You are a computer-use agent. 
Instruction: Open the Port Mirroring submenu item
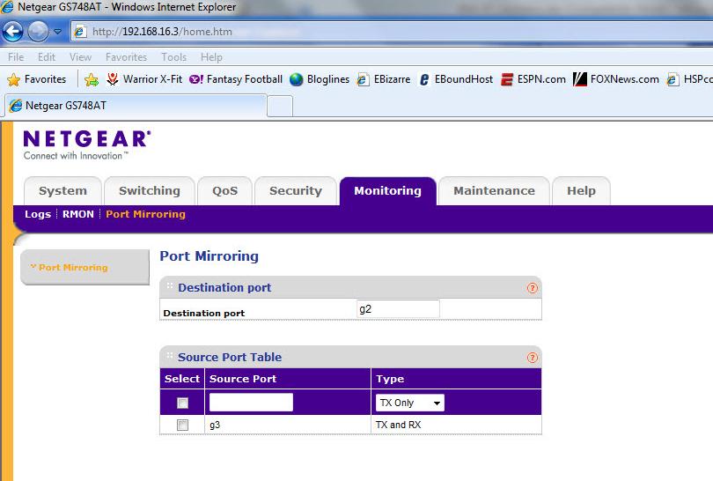145,214
